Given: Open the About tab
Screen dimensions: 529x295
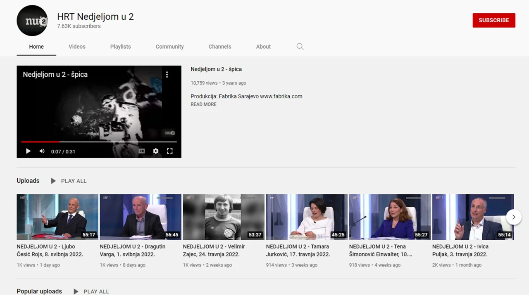Looking at the screenshot, I should pos(263,46).
